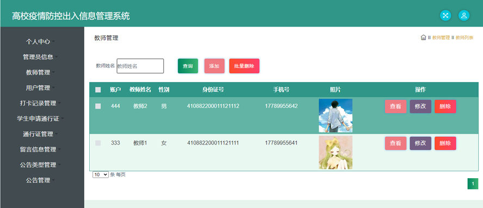
Task: Click account value 444
Action: pyautogui.click(x=115, y=106)
